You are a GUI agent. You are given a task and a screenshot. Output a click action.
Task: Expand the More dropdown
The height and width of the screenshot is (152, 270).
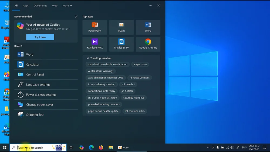(67, 5)
